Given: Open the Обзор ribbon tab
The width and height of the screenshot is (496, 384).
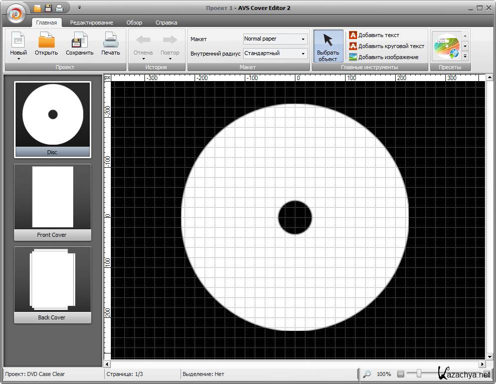Looking at the screenshot, I should (134, 23).
